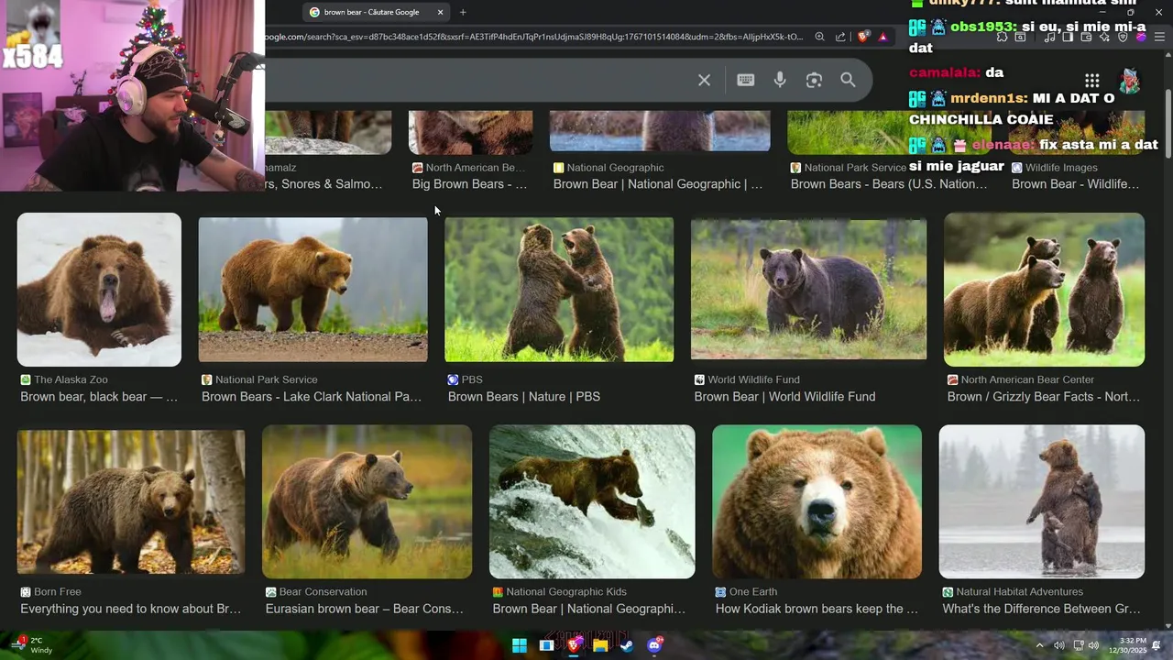Show hidden system tray icons
1173x660 pixels.
(1039, 645)
